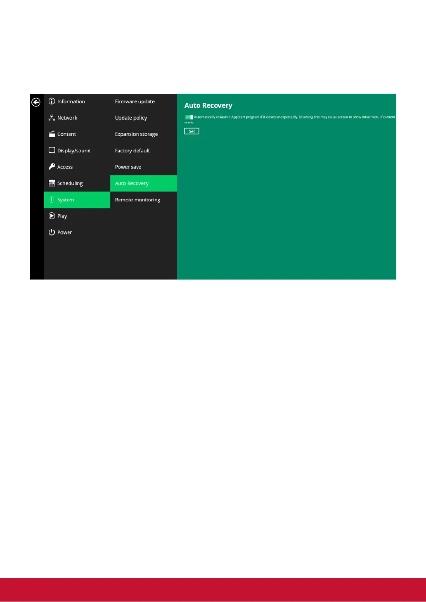Viewport: 426px width, 602px height.
Task: Click the System menu icon
Action: (x=52, y=200)
